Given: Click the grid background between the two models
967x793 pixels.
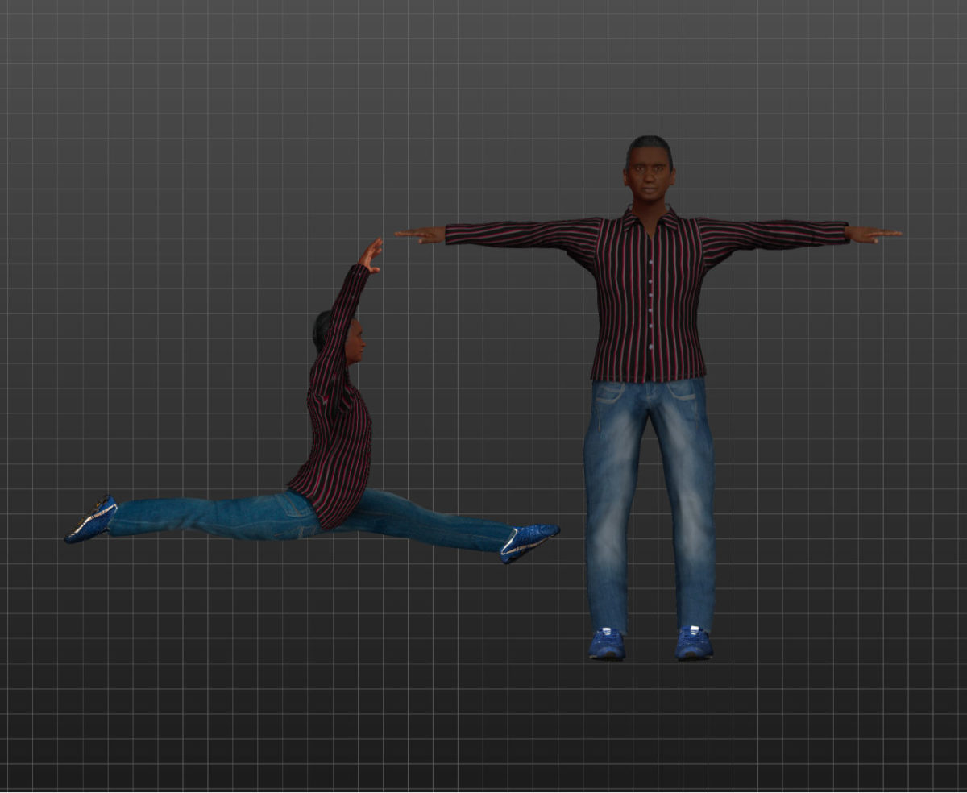Looking at the screenshot, I should tap(516, 403).
